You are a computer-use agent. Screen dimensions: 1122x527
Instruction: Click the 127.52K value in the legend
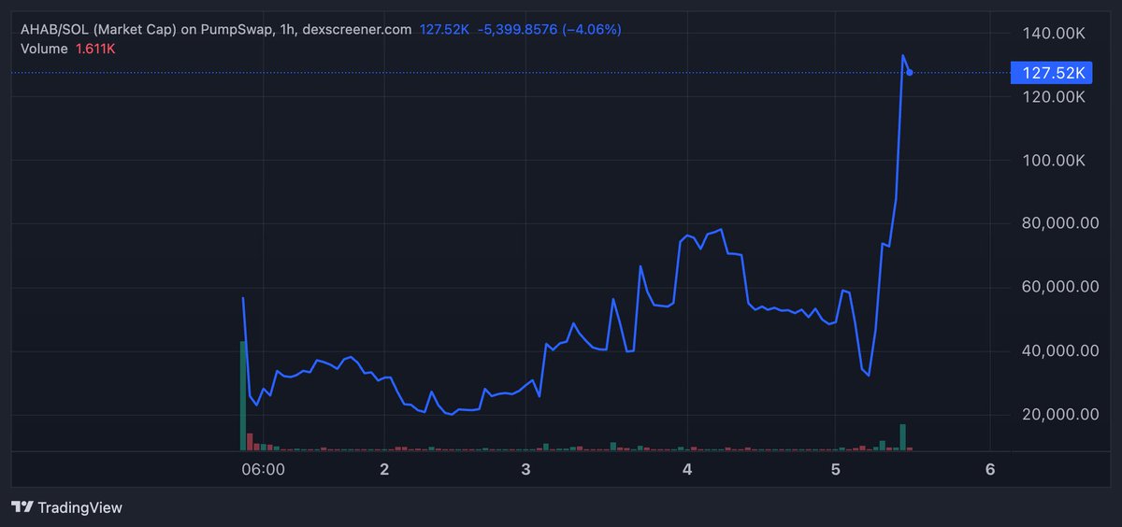(444, 30)
